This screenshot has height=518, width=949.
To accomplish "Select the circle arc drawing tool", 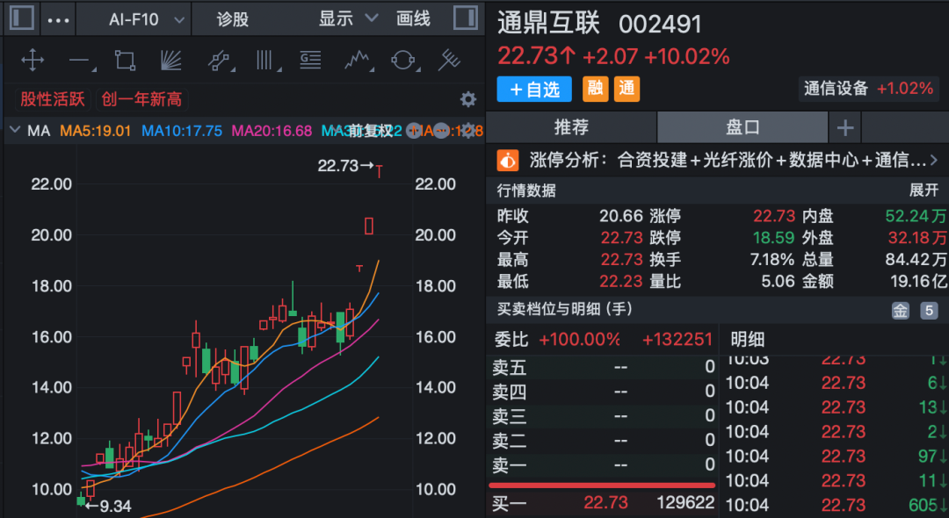I will click(x=403, y=61).
